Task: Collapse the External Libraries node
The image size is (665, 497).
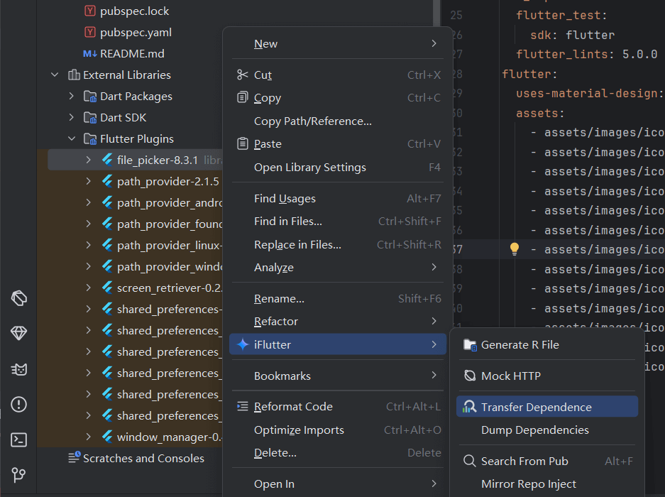Action: click(x=55, y=75)
